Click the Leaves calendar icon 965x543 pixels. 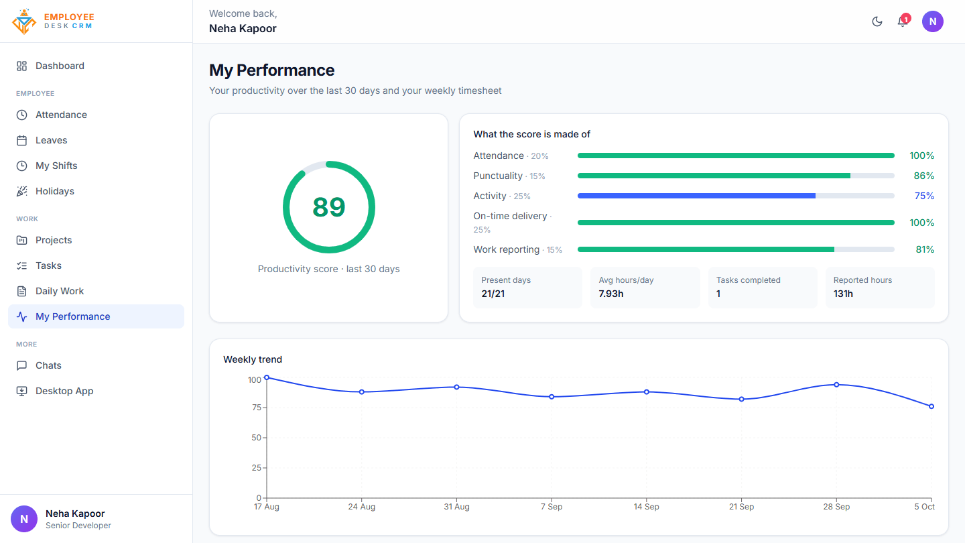coord(22,140)
